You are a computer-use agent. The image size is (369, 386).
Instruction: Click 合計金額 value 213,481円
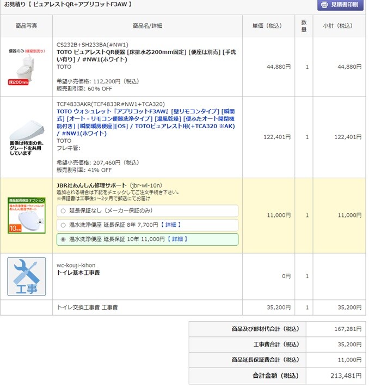pos(346,376)
